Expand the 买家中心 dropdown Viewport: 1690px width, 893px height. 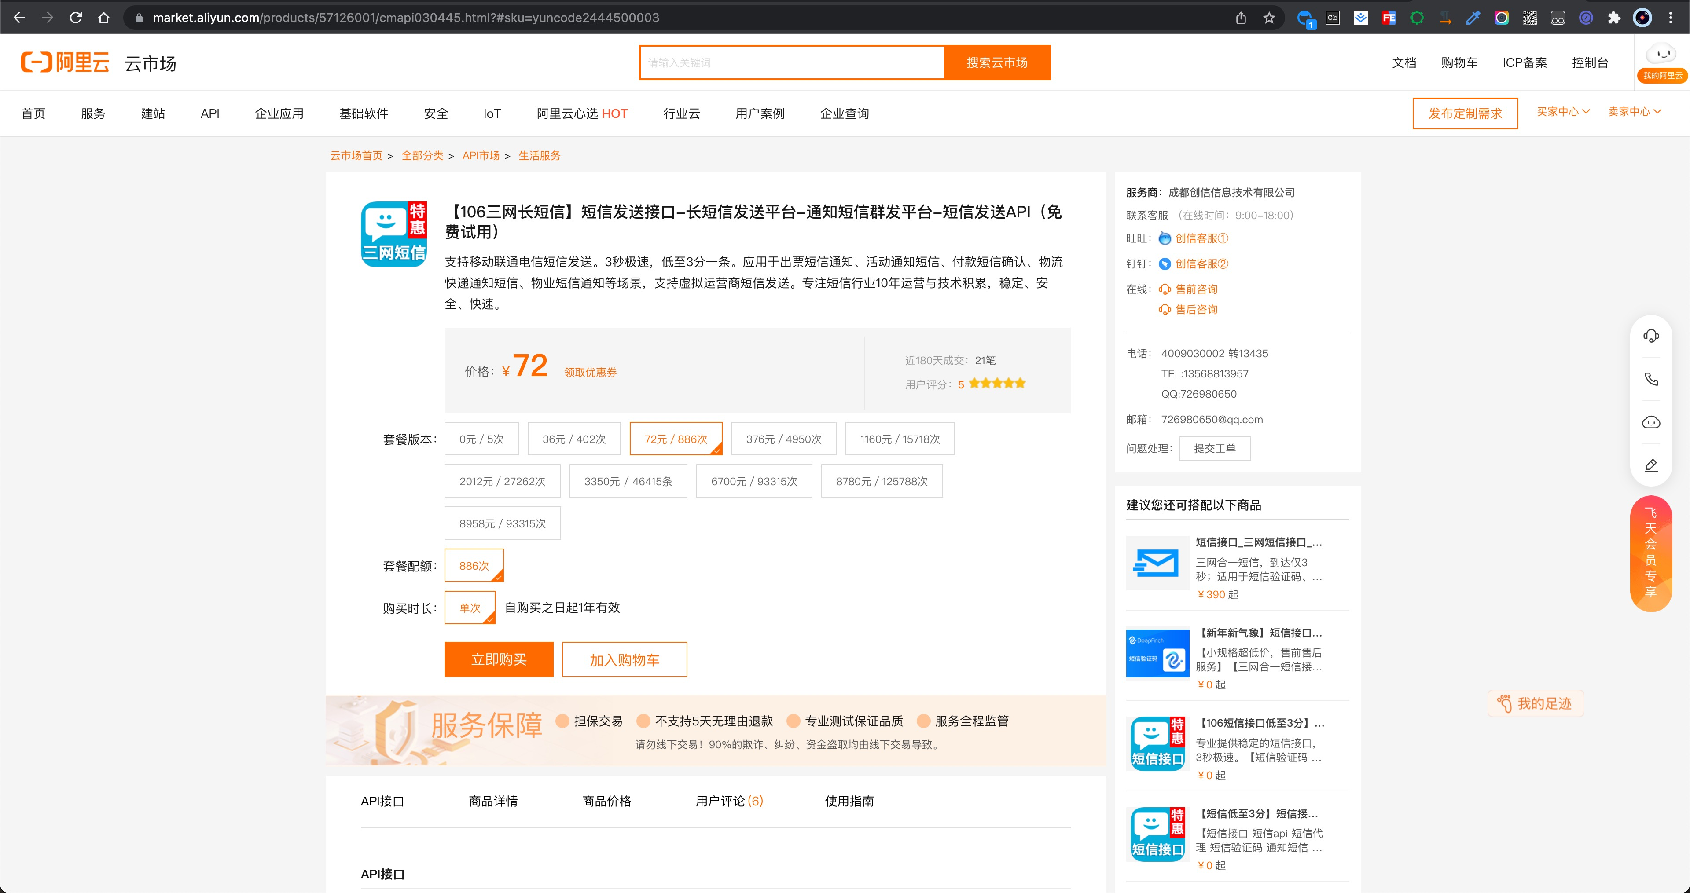(1563, 111)
